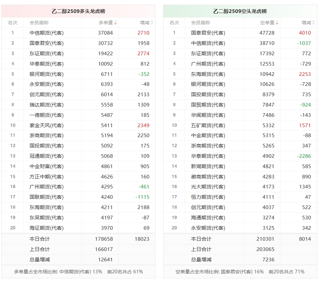Image resolution: width=319 pixels, height=283 pixels.
Task: Click short position value 47728
Action: [267, 33]
